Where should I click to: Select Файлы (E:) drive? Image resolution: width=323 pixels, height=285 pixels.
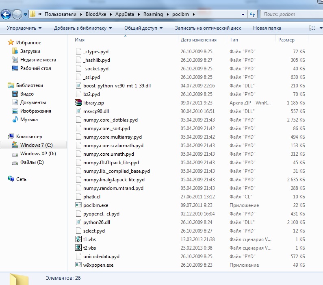(32, 162)
